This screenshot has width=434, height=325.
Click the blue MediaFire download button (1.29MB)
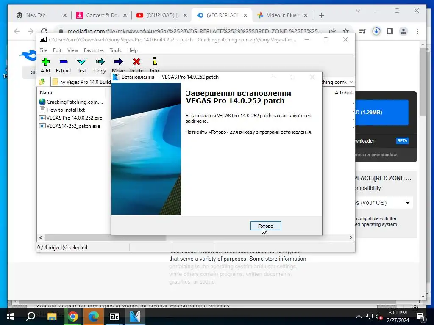click(x=381, y=113)
